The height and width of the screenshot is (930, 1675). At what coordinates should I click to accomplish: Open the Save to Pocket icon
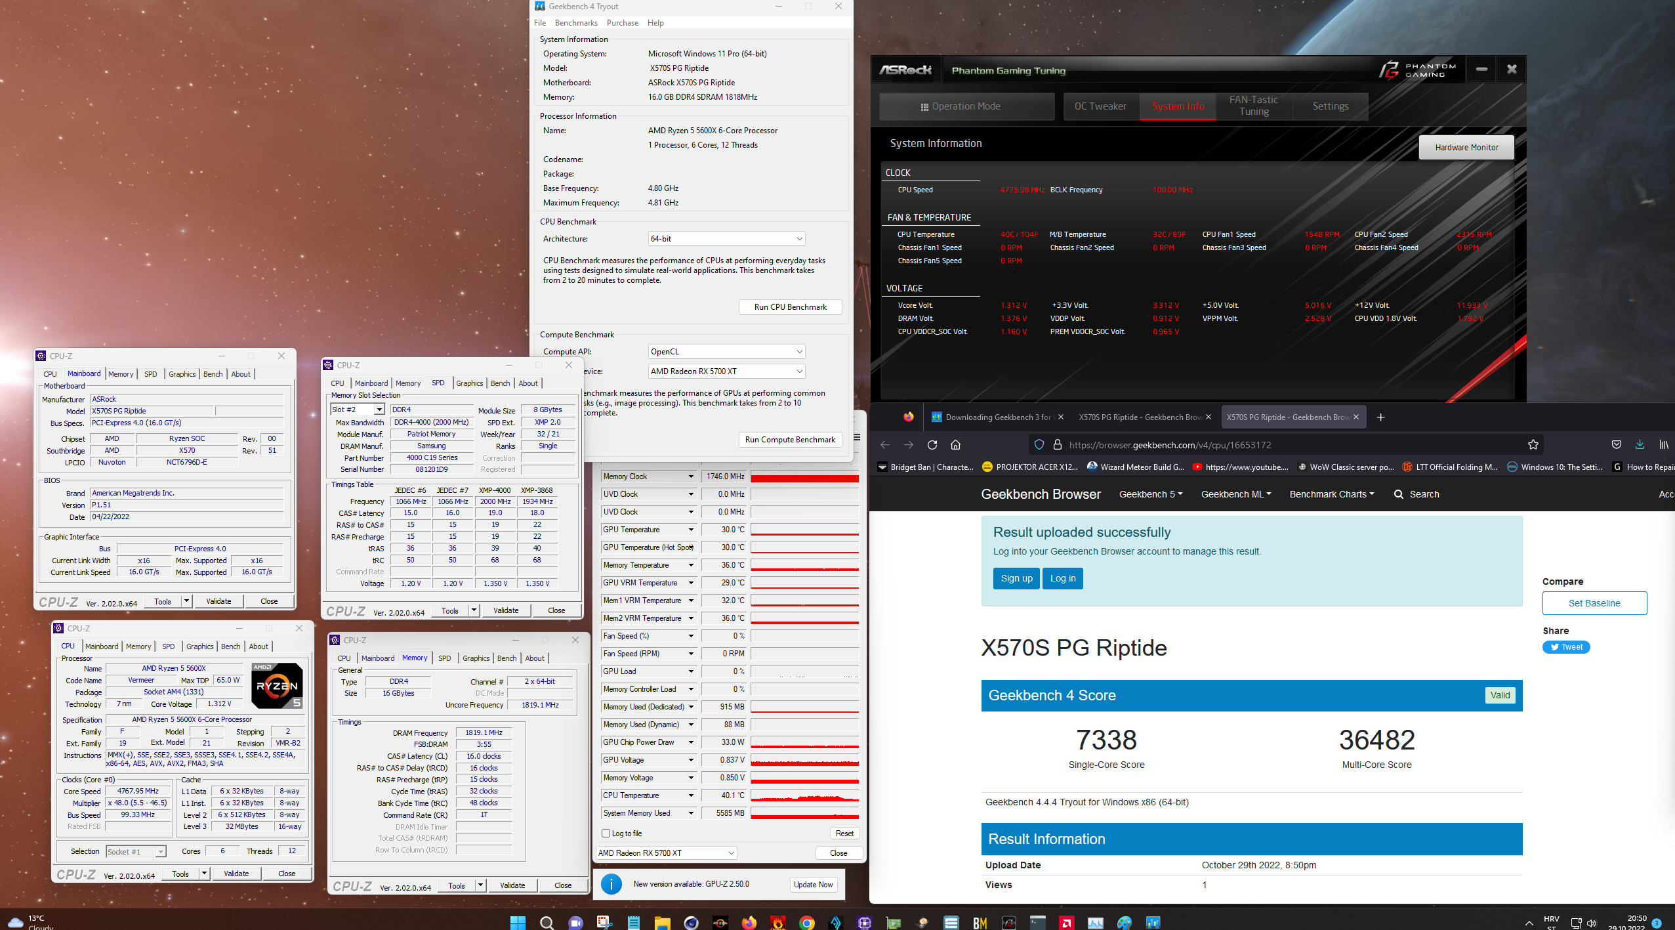(1616, 445)
